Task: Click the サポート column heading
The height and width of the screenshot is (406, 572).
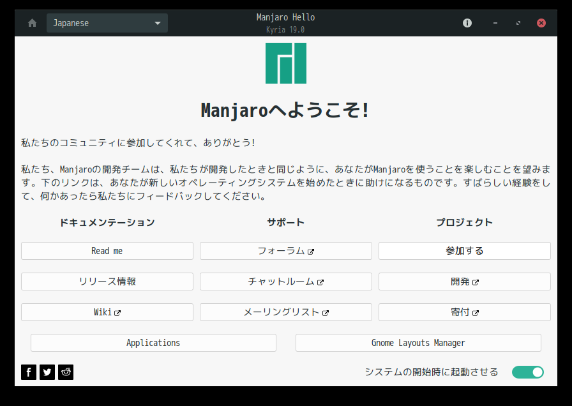Action: tap(286, 223)
